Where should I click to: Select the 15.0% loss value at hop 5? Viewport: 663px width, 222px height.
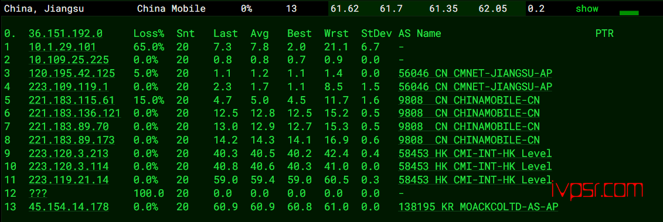tap(149, 100)
